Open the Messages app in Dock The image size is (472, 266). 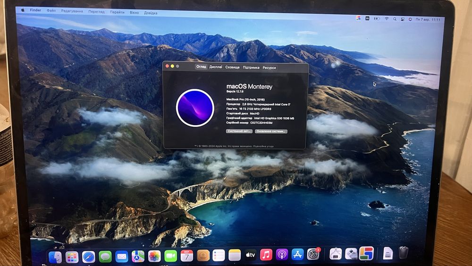click(x=105, y=257)
